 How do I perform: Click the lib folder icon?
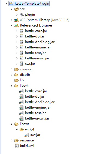[16, 80]
